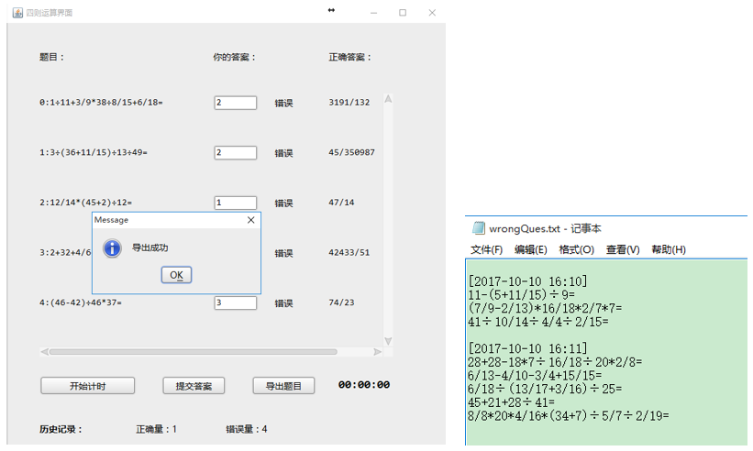The width and height of the screenshot is (753, 451).
Task: Click answer field for question 2
Action: tap(236, 203)
